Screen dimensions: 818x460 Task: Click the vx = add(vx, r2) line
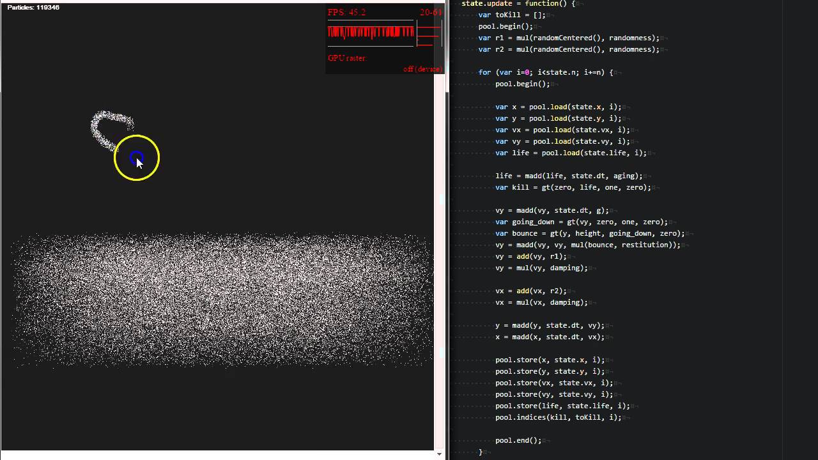click(531, 291)
